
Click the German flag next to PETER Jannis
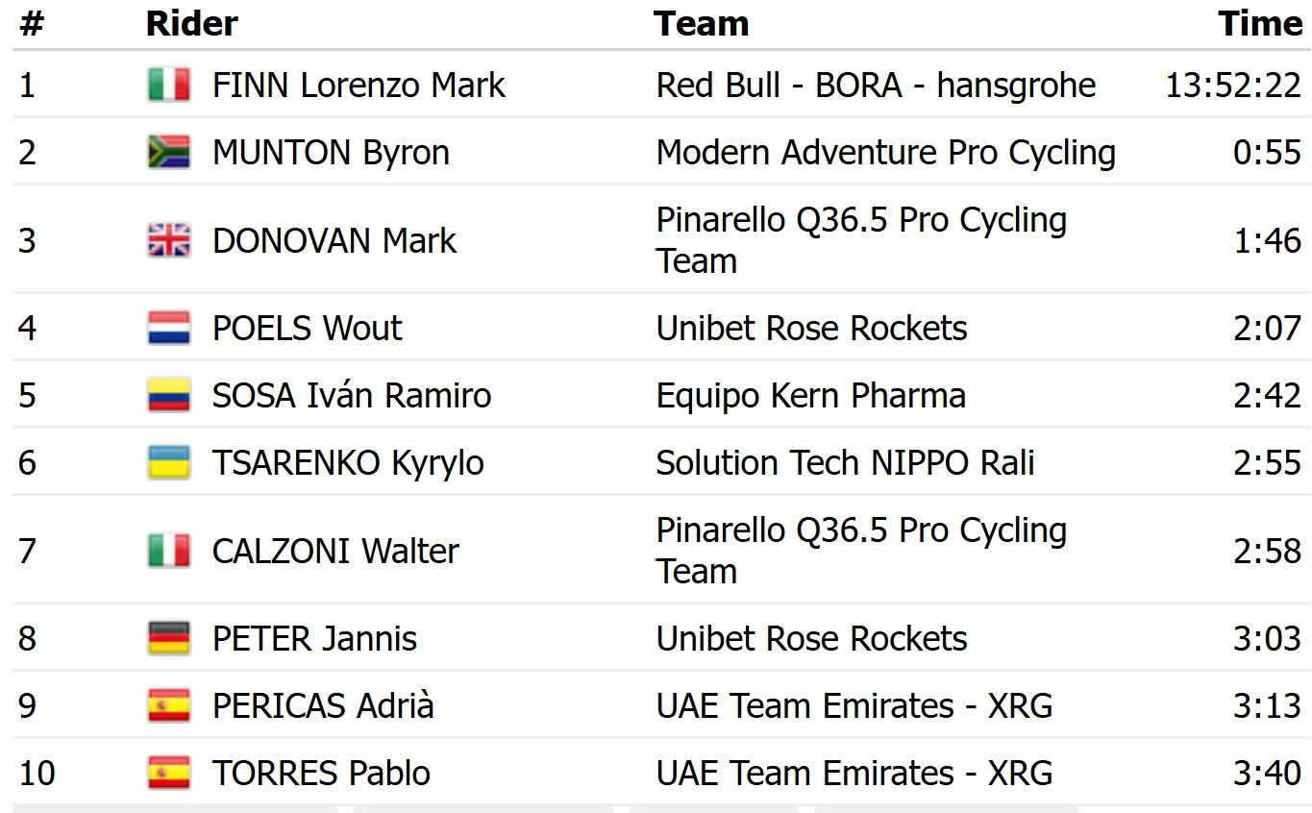pyautogui.click(x=169, y=638)
